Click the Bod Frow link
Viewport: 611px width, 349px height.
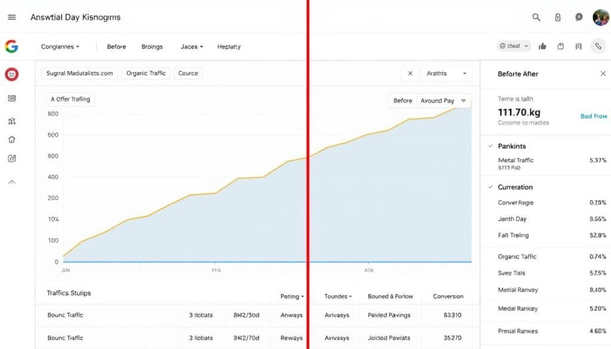click(594, 116)
